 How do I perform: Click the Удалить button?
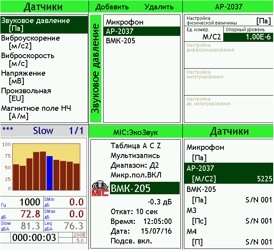pos(159,7)
